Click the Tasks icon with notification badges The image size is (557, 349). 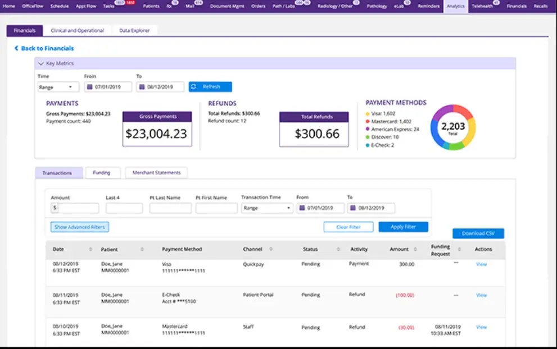coord(108,6)
